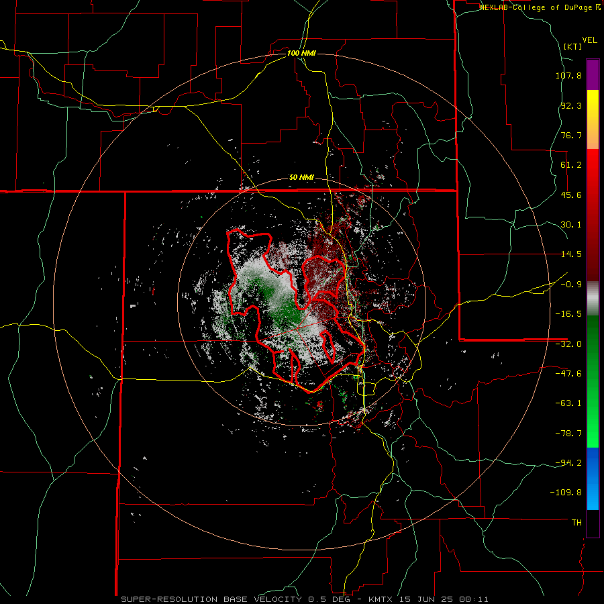Viewport: 604px width, 604px height.
Task: Click the 107.8 scale value
Action: (568, 76)
